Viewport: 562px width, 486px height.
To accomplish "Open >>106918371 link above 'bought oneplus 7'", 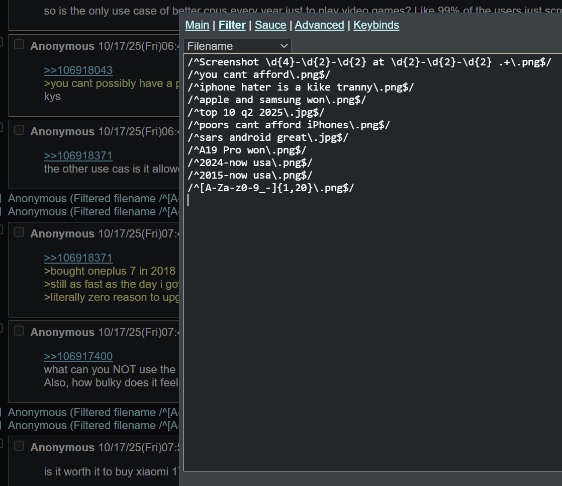I will click(78, 258).
